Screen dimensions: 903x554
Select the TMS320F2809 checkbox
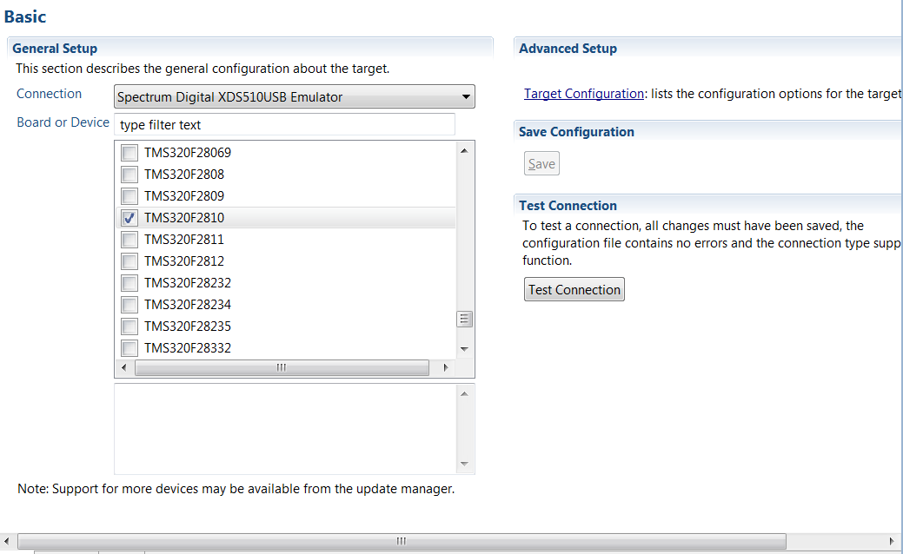pyautogui.click(x=129, y=195)
